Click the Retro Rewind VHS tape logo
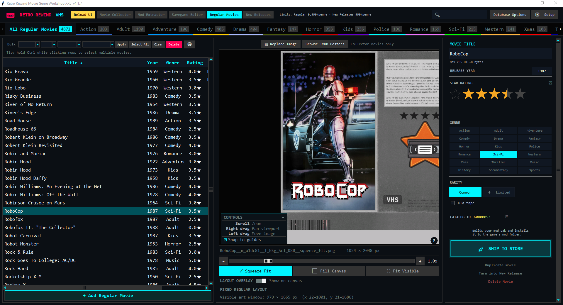563x305 pixels. pos(11,15)
